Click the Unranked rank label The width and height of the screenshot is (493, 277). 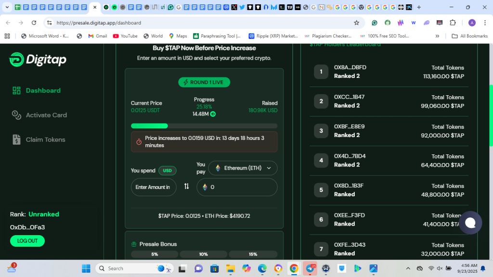44,214
